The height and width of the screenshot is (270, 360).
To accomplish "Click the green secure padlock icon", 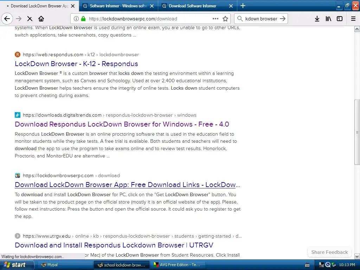I will coord(83,19).
